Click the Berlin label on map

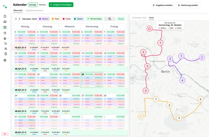point(166,72)
